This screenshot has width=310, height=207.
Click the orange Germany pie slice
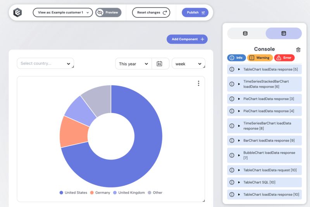(74, 132)
